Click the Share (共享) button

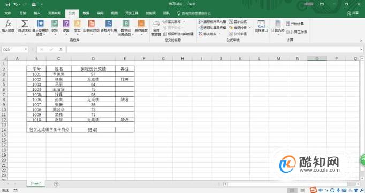pyautogui.click(x=353, y=13)
